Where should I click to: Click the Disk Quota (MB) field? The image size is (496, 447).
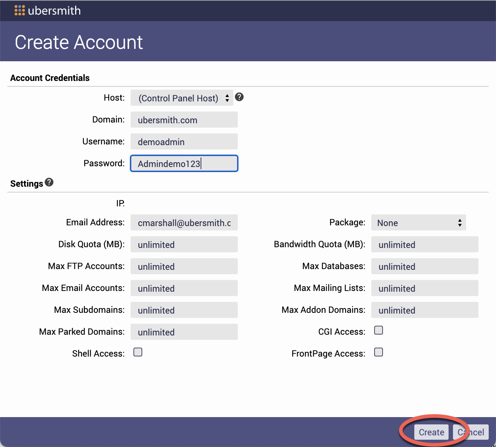(184, 244)
